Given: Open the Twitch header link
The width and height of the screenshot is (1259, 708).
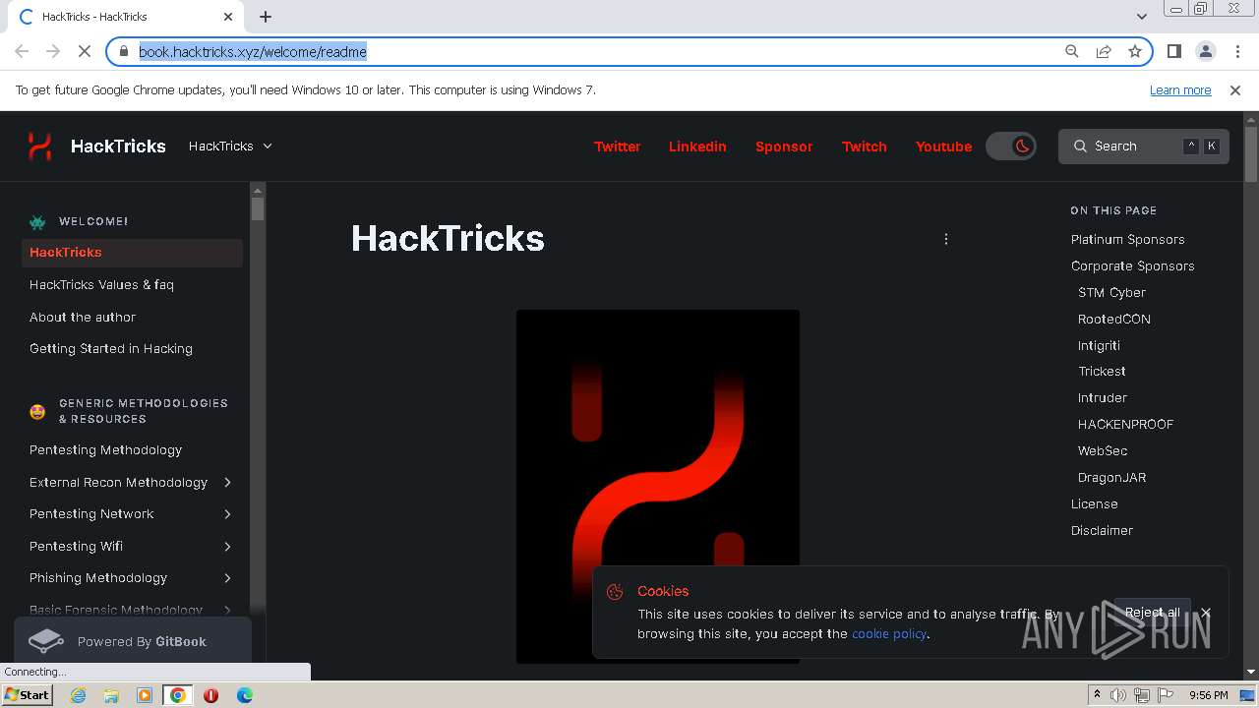Looking at the screenshot, I should pyautogui.click(x=865, y=147).
